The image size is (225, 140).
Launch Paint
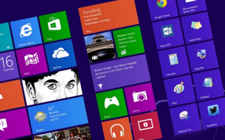tap(180, 91)
